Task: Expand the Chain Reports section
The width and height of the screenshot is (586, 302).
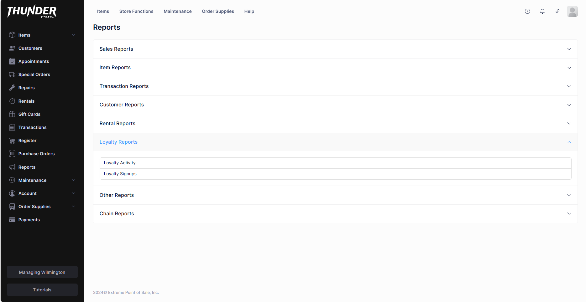Action: (335, 214)
